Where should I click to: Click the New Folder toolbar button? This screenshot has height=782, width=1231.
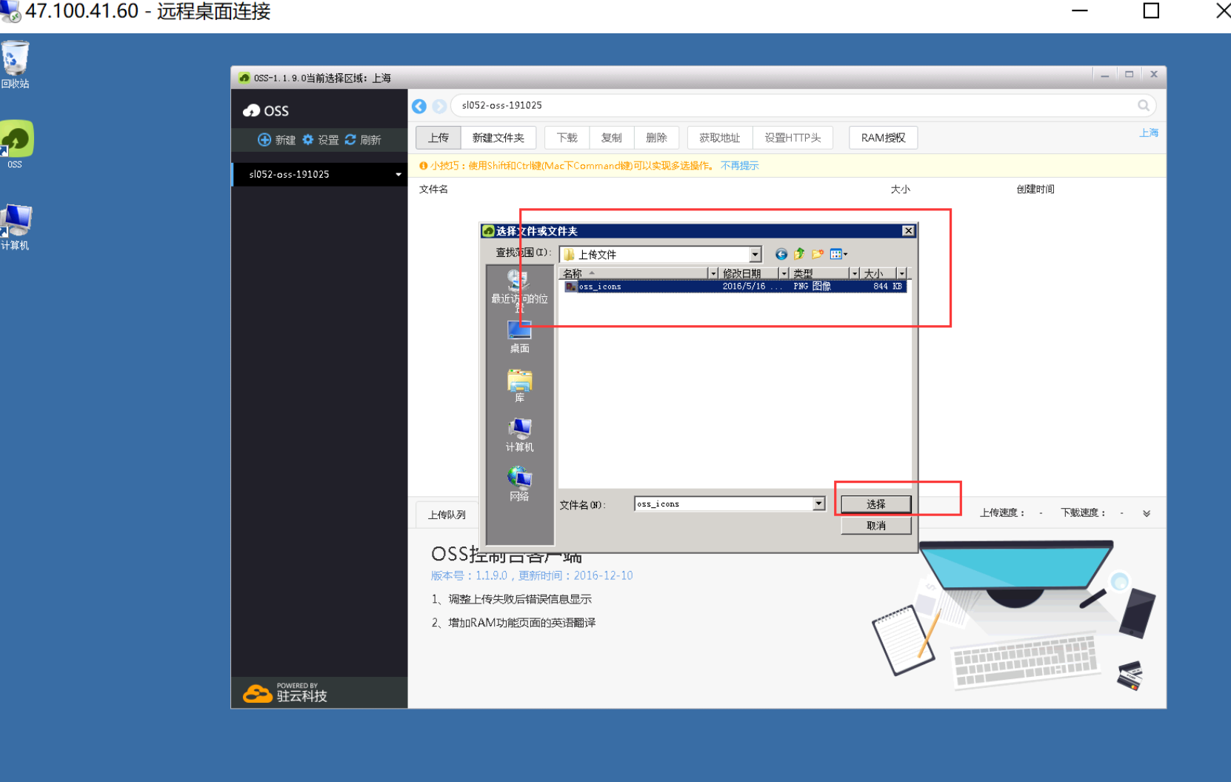pos(498,138)
